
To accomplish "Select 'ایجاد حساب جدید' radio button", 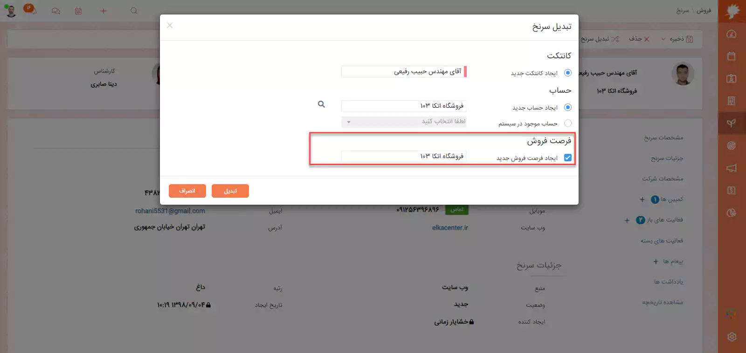I will pos(567,107).
